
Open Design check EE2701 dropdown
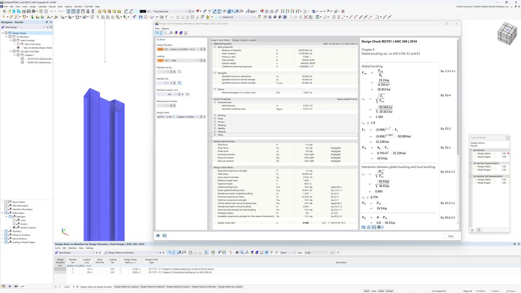(198, 117)
